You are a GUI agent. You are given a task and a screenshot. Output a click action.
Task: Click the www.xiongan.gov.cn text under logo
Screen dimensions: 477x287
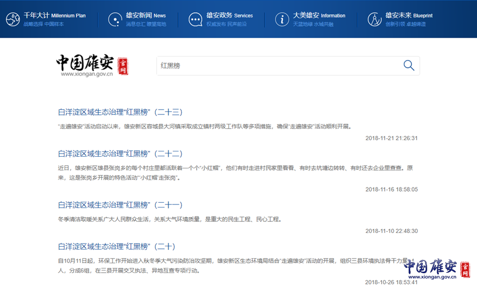tap(87, 74)
